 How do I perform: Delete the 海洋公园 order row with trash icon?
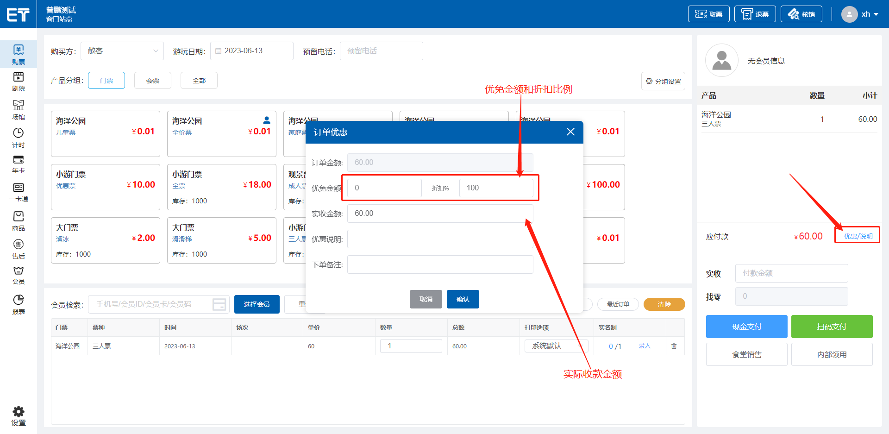(674, 346)
